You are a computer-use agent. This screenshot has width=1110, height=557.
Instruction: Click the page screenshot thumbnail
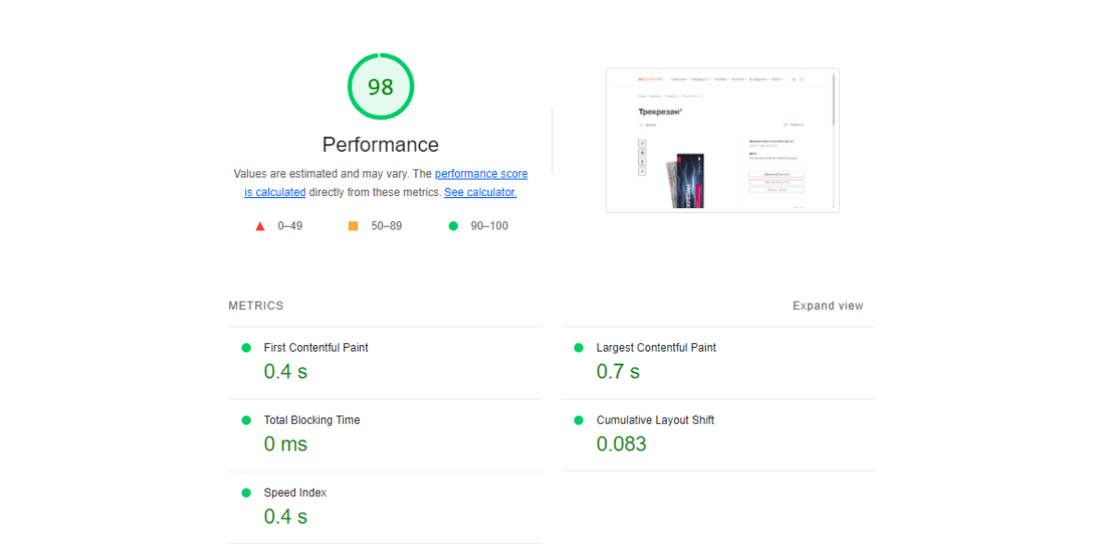pyautogui.click(x=722, y=140)
